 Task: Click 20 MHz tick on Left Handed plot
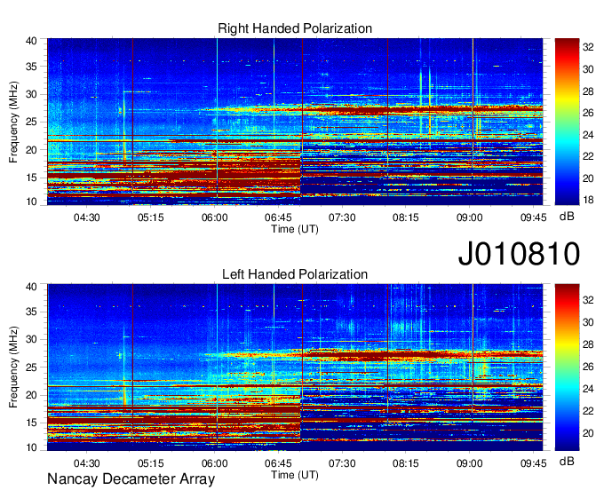coord(31,395)
